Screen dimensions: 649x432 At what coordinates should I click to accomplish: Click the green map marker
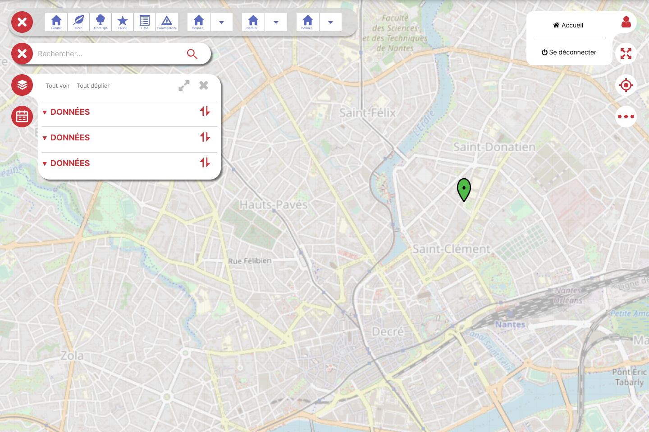(x=464, y=189)
